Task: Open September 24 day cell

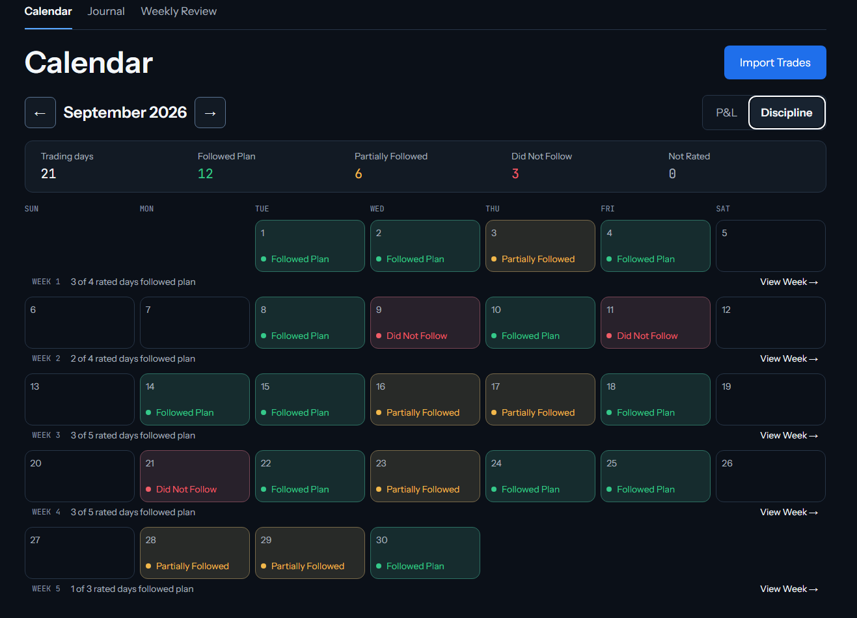Action: pos(540,476)
